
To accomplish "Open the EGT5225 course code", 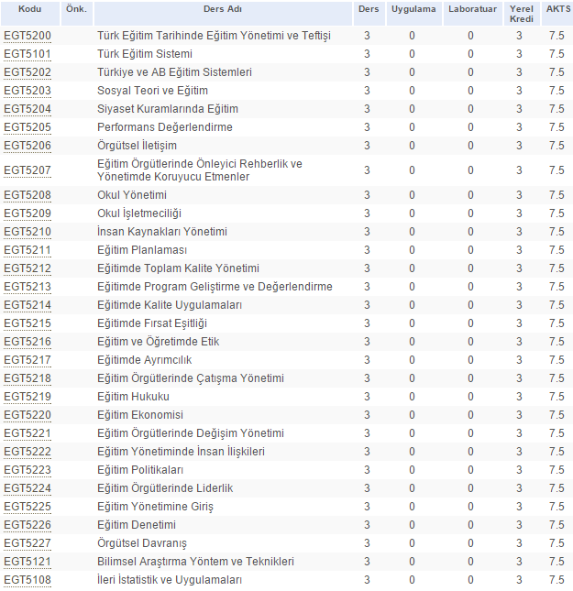I will click(x=28, y=507).
